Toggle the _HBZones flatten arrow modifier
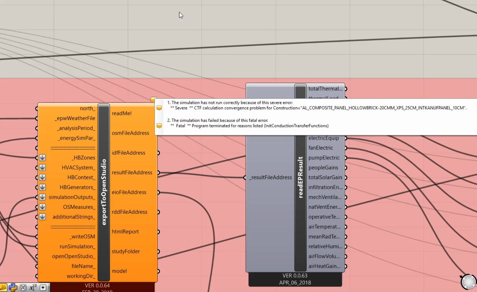The width and height of the screenshot is (477, 292). tap(42, 158)
